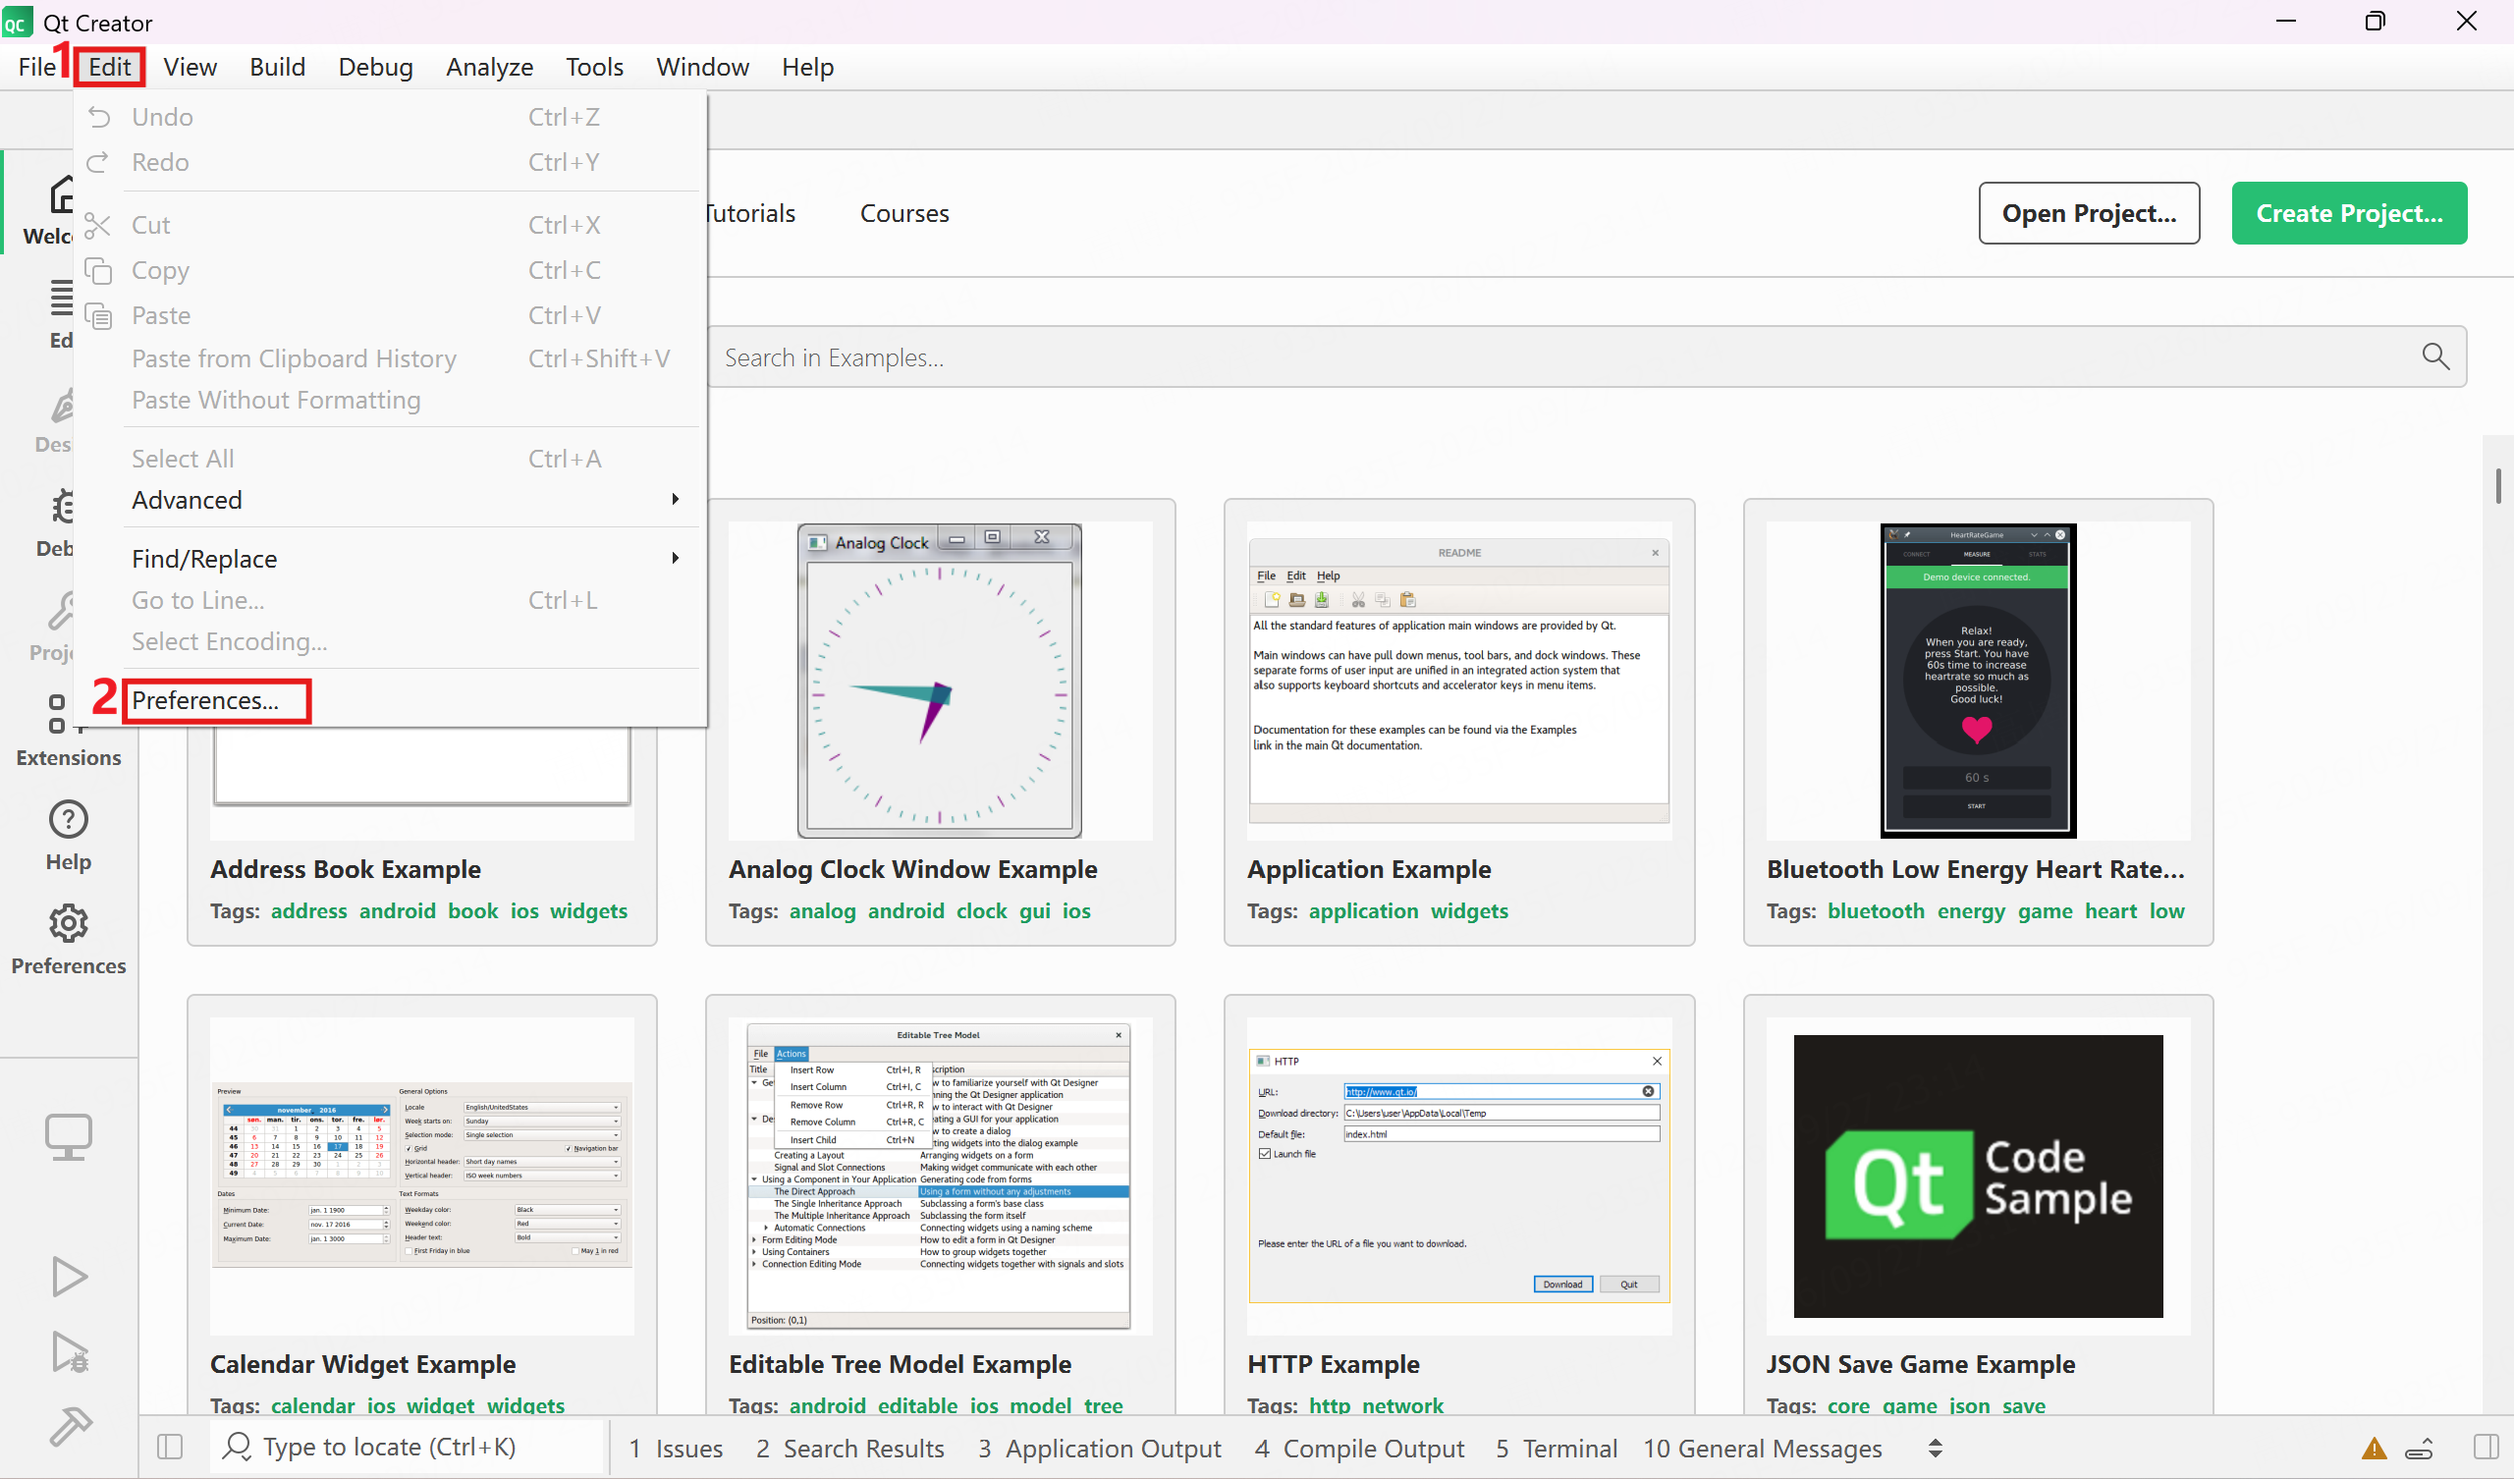This screenshot has height=1479, width=2514.
Task: Open the Issues output pane
Action: (x=677, y=1448)
